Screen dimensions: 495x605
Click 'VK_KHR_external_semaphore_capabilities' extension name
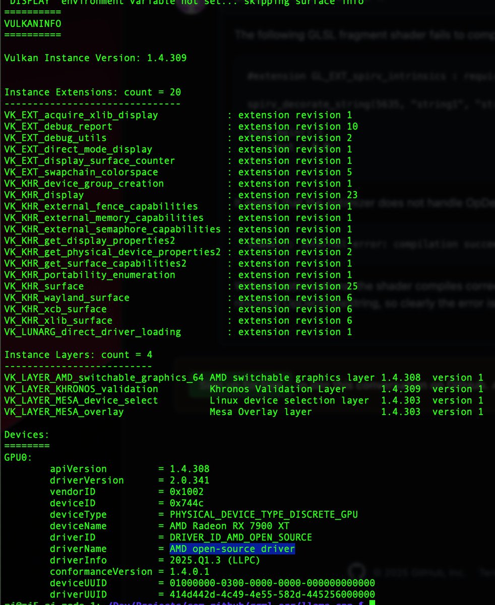(112, 229)
